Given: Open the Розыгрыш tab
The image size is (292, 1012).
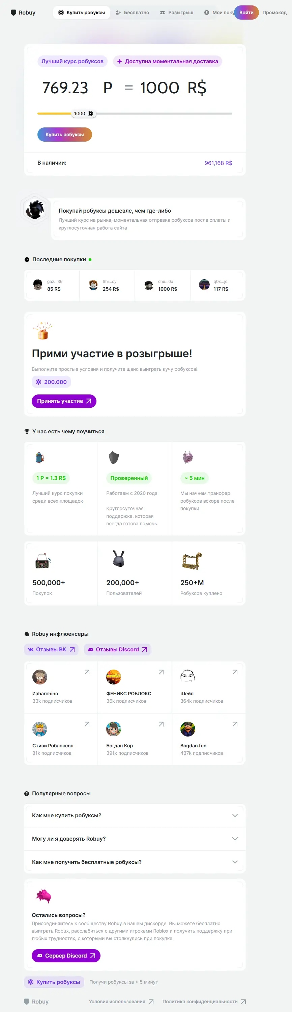Looking at the screenshot, I should [177, 13].
